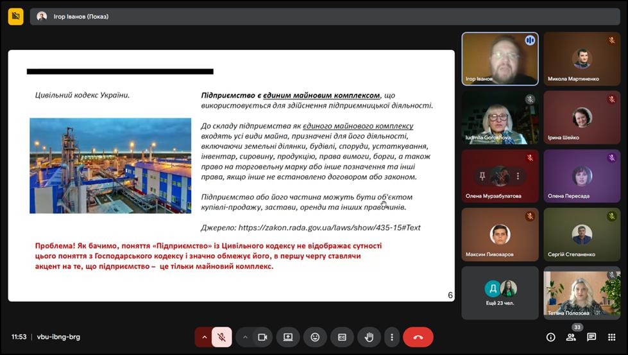Expand audio settings chevron beside microphone
The width and height of the screenshot is (628, 355).
pos(205,337)
